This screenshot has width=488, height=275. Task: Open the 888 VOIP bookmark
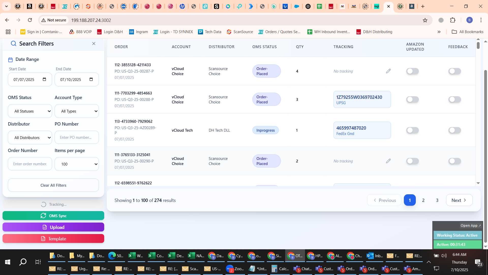pyautogui.click(x=80, y=32)
